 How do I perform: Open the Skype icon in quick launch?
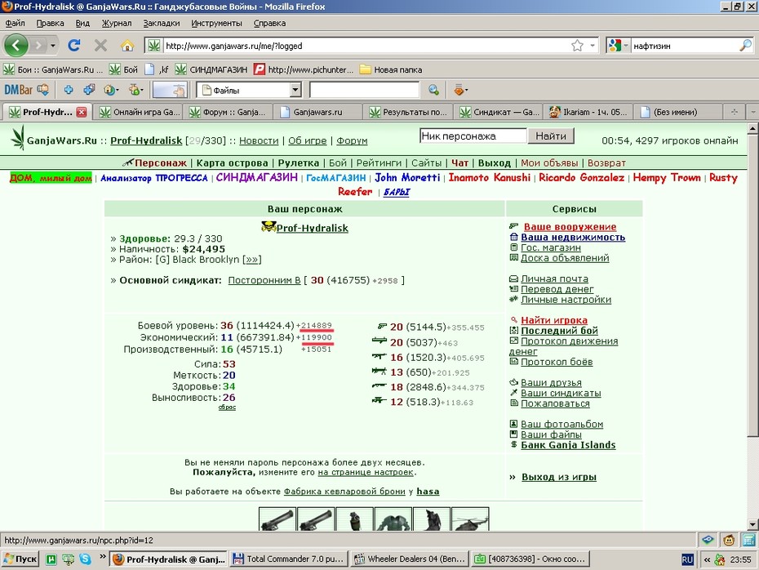coord(86,559)
